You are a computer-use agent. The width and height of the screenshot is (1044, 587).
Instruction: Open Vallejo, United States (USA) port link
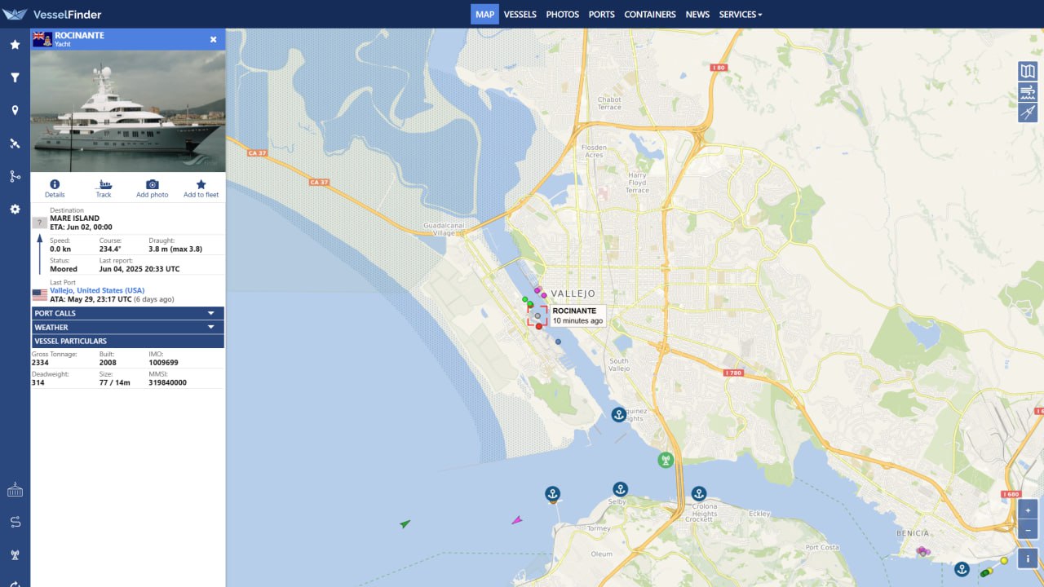click(97, 290)
